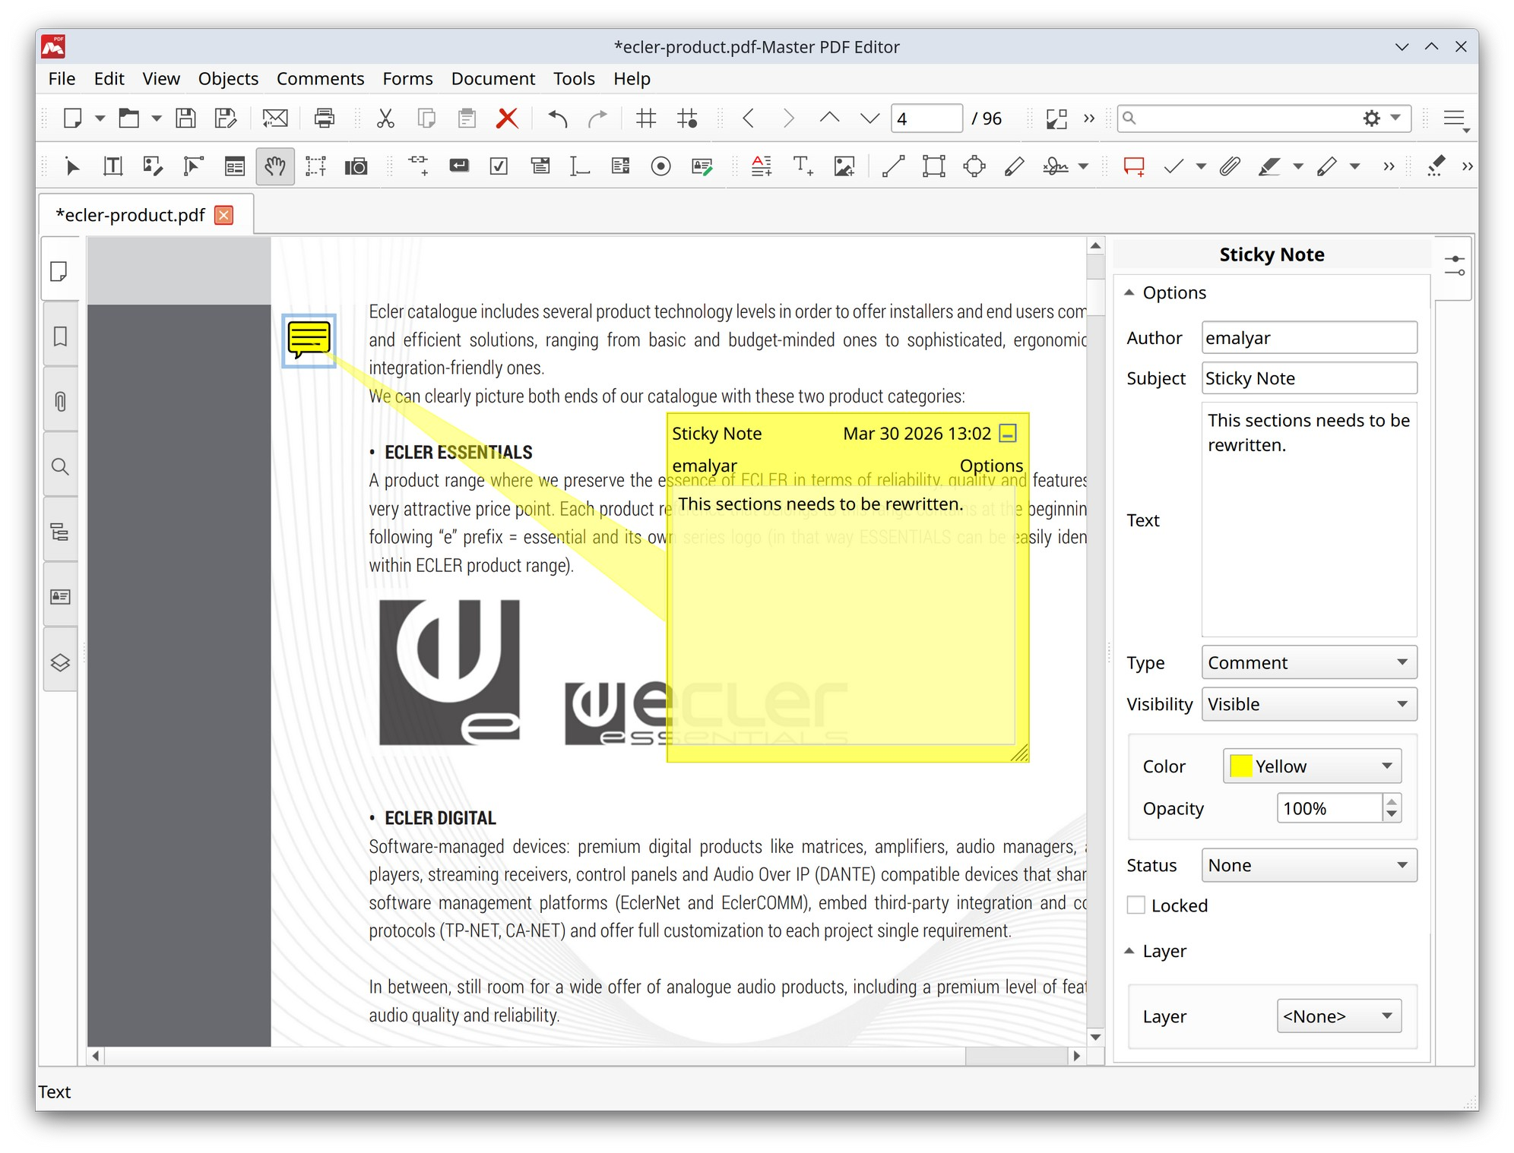Select the Rectangle drawing tool
Viewport: 1514px width, 1153px height.
click(x=933, y=166)
